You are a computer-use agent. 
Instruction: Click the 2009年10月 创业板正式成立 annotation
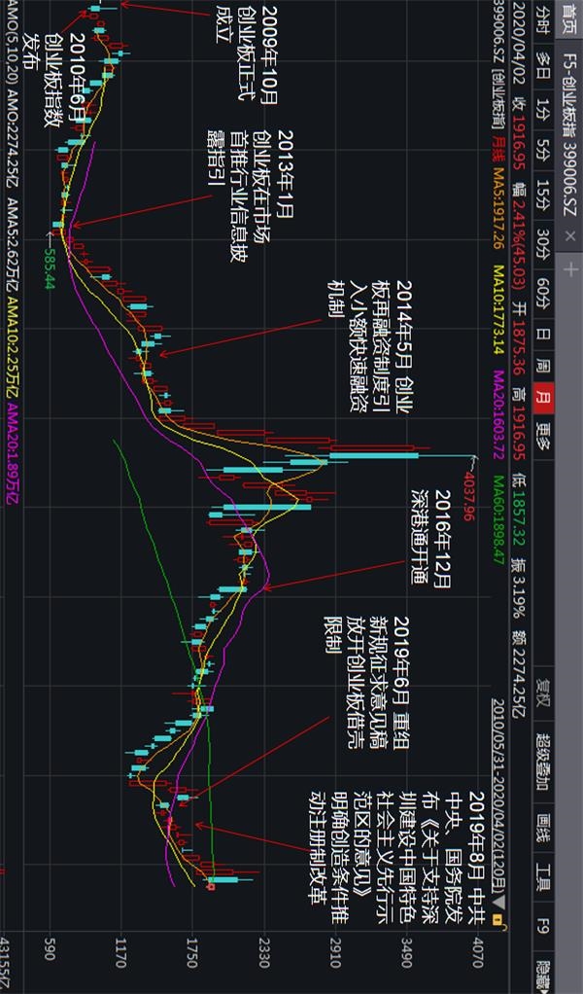(x=246, y=54)
